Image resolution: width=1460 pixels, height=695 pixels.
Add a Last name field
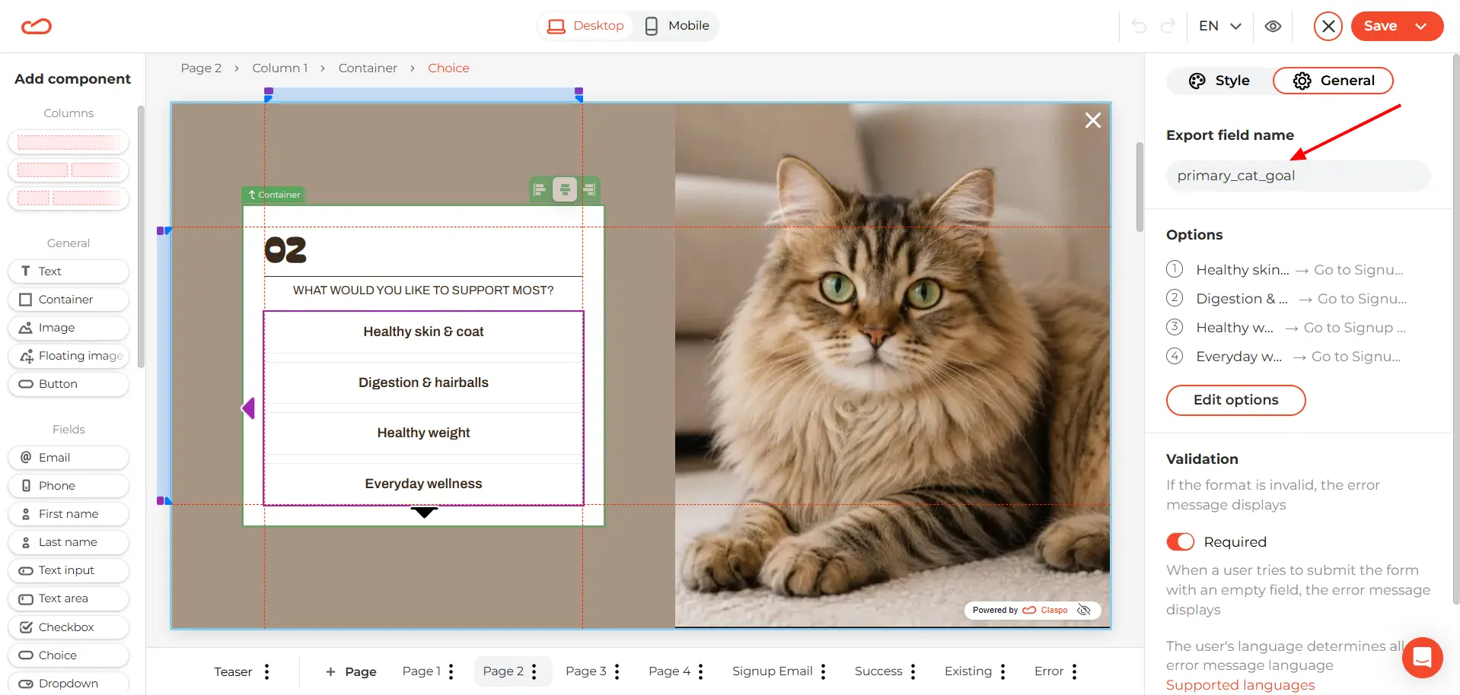69,542
